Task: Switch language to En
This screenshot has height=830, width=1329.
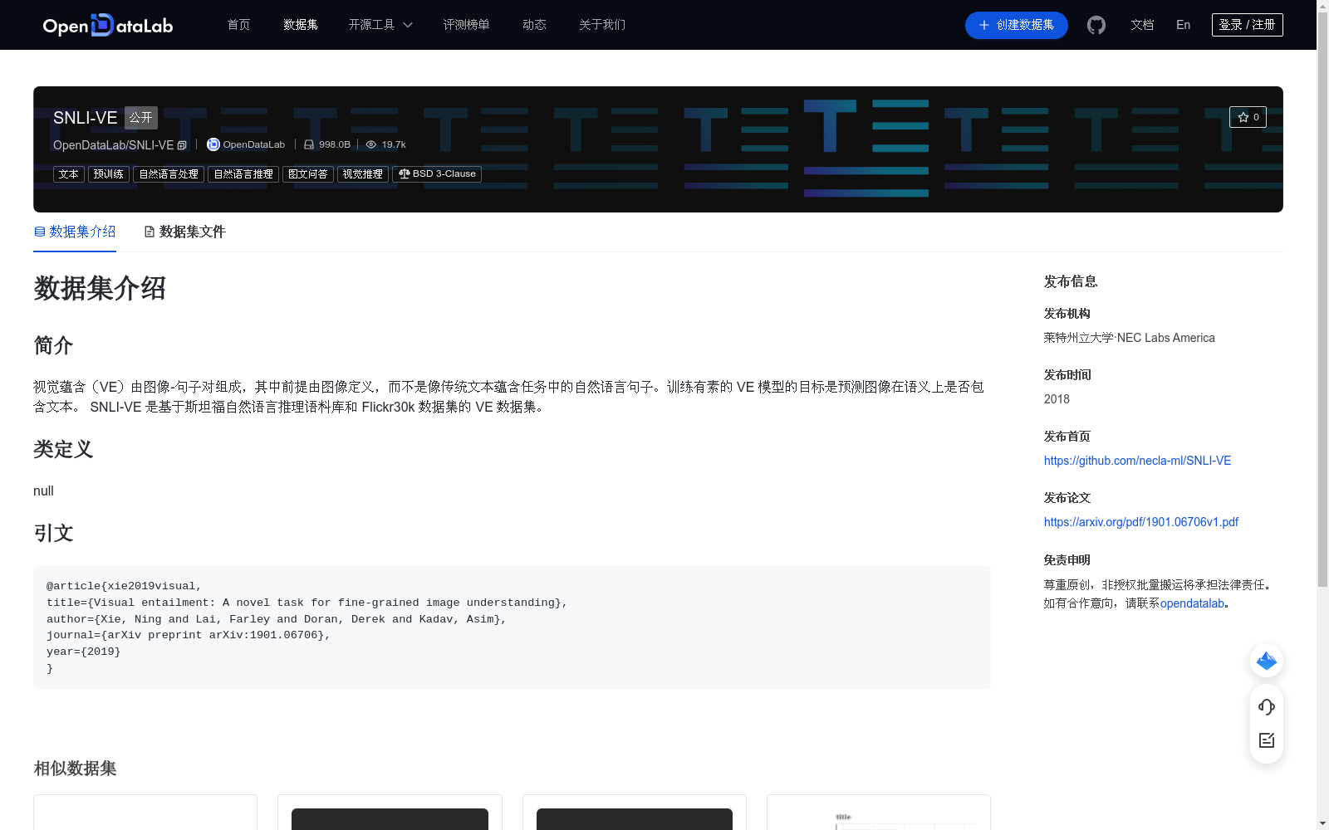Action: coord(1183,25)
